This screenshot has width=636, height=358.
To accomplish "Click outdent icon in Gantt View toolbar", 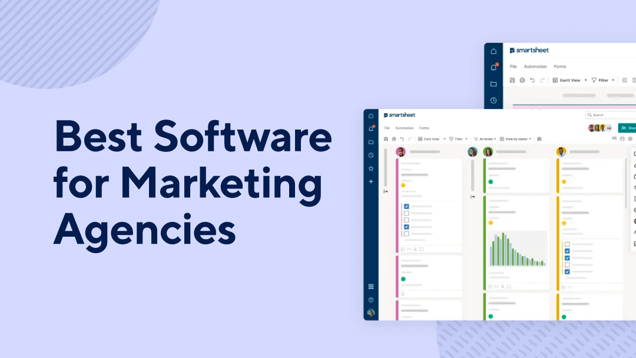I will click(x=625, y=80).
